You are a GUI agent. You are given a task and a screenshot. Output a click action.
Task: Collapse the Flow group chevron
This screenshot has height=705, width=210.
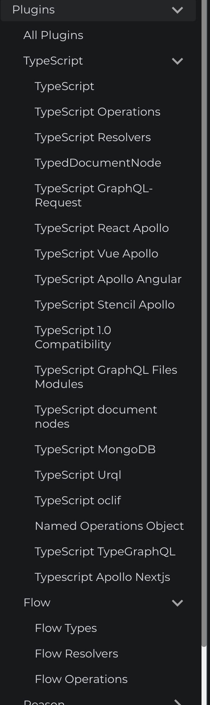tap(177, 603)
